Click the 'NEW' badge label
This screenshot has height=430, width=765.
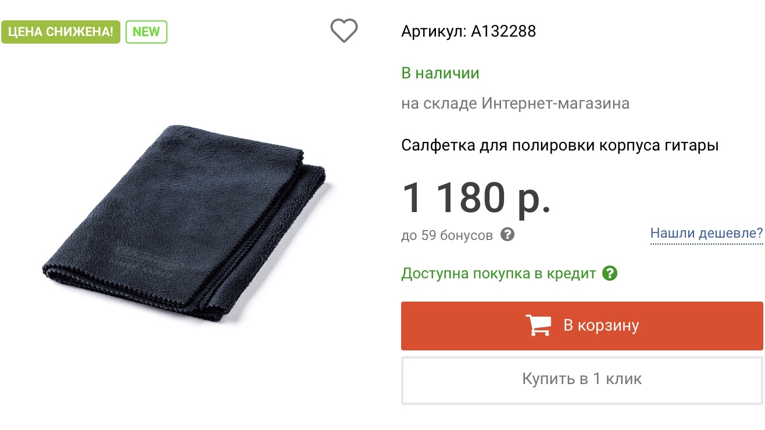tap(146, 32)
